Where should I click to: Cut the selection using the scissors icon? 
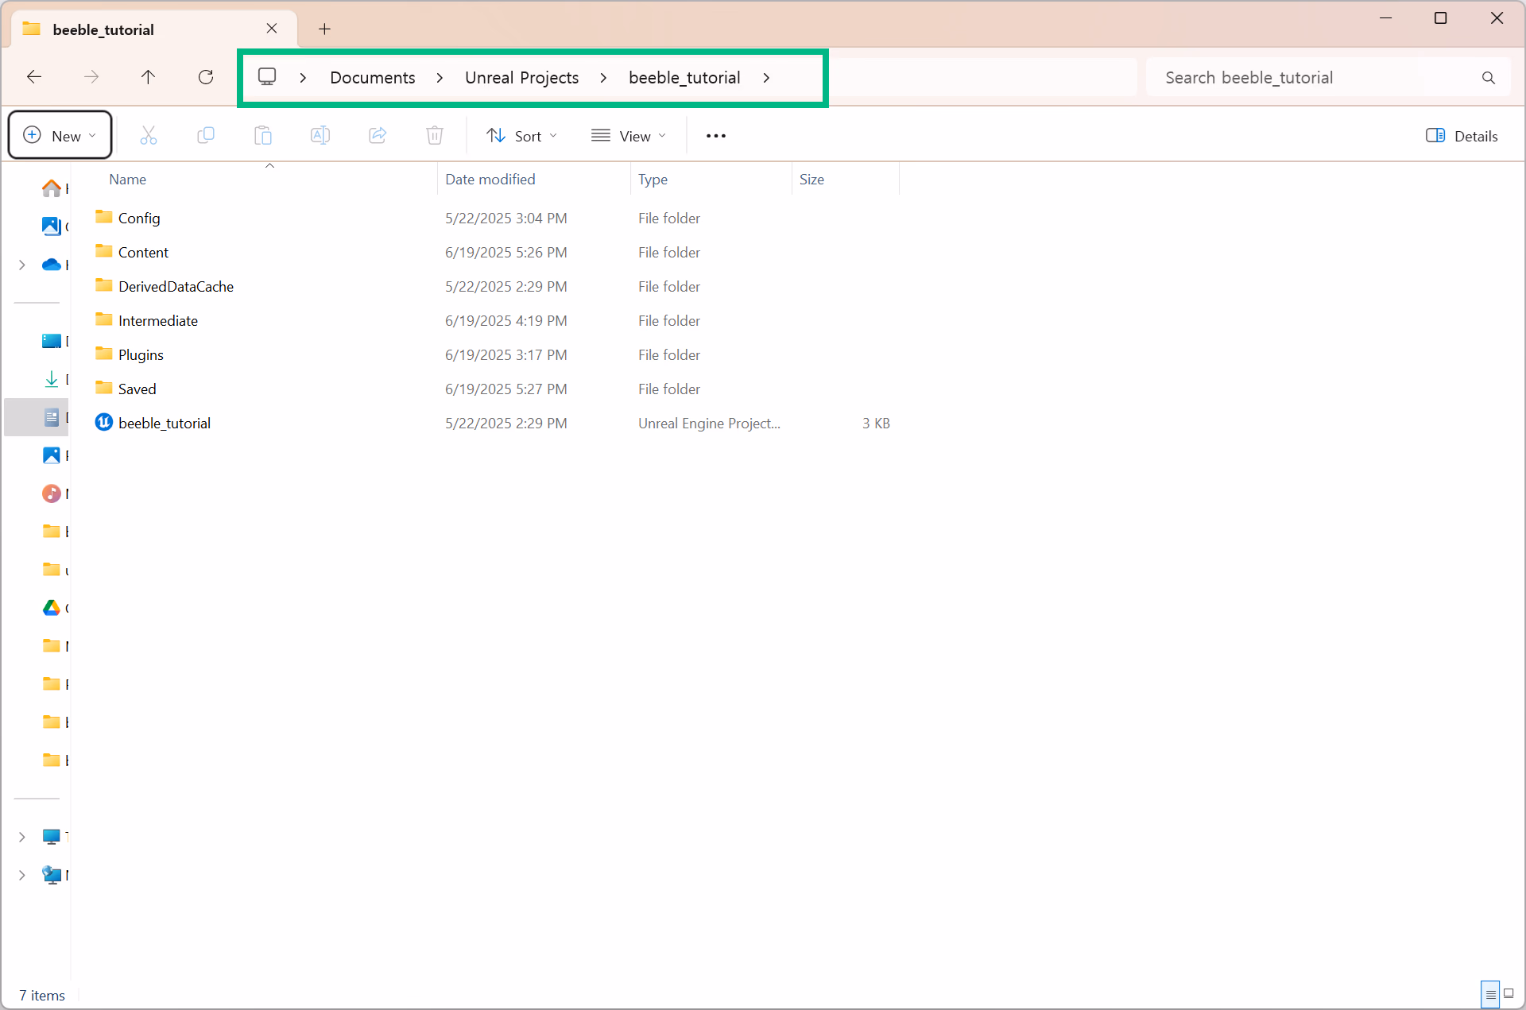(x=149, y=135)
